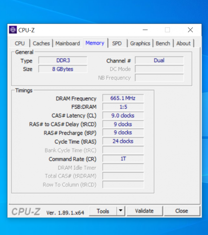Image resolution: width=208 pixels, height=235 pixels.
Task: Click the empty Bank Cycle Time field
Action: click(x=123, y=150)
